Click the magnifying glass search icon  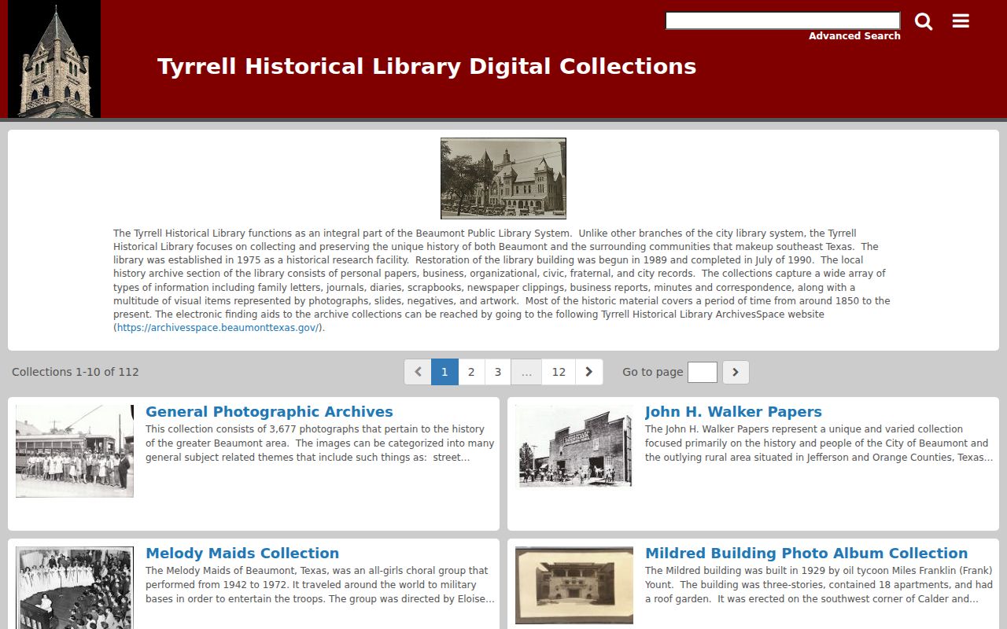(x=924, y=22)
